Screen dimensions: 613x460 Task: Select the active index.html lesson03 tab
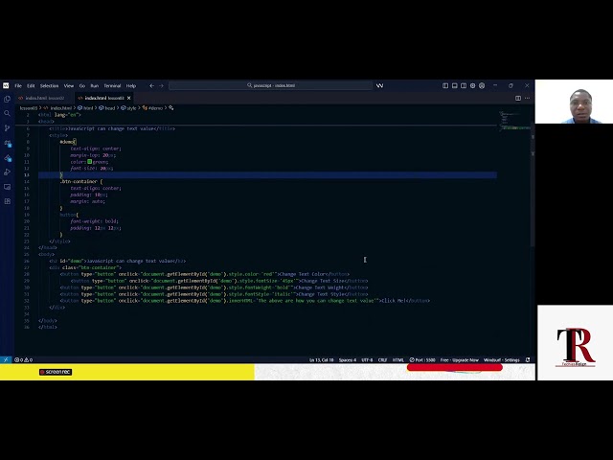[103, 98]
